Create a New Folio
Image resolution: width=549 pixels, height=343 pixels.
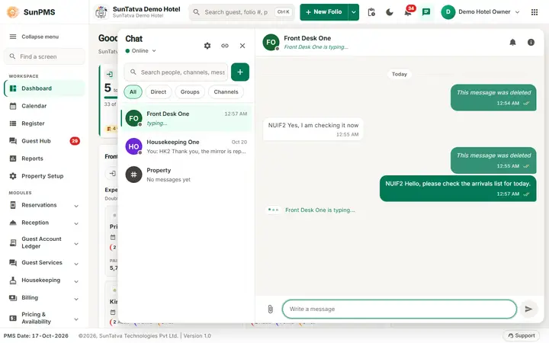(x=324, y=12)
